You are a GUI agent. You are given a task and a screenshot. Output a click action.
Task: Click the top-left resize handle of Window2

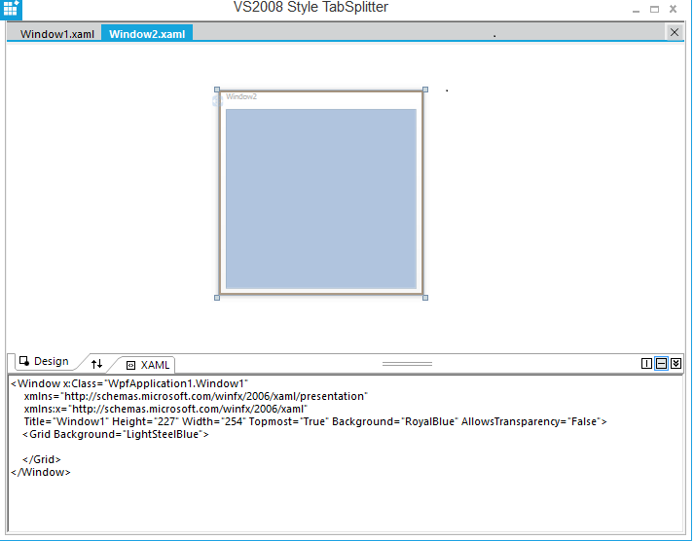(x=217, y=90)
